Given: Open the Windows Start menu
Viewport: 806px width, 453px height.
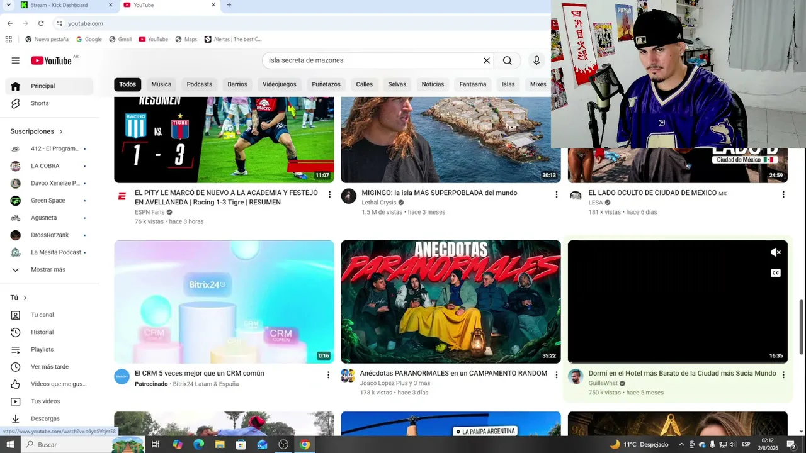Looking at the screenshot, I should [x=10, y=444].
